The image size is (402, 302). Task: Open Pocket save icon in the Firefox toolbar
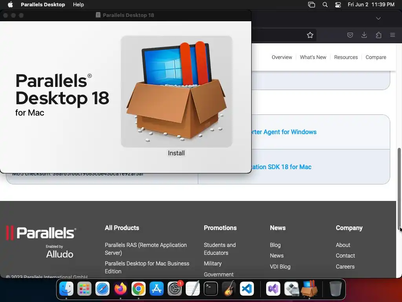[350, 35]
